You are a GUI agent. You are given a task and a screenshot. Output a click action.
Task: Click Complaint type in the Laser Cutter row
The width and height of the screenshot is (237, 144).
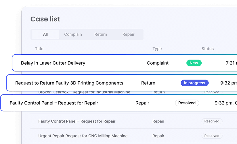pyautogui.click(x=158, y=63)
